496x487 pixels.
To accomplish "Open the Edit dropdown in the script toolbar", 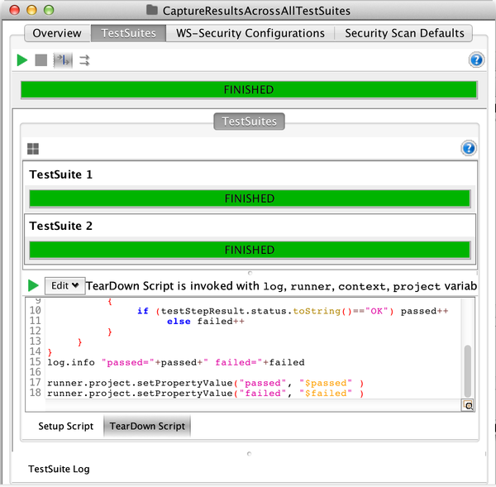I will coord(64,285).
